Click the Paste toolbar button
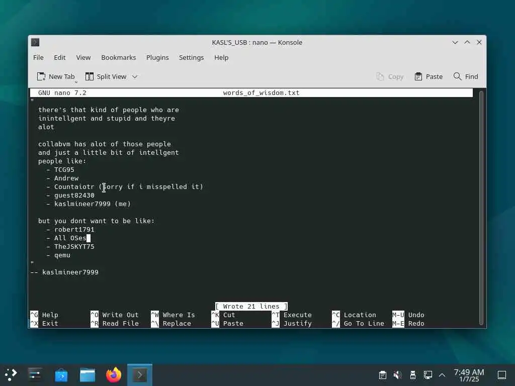 pyautogui.click(x=428, y=76)
